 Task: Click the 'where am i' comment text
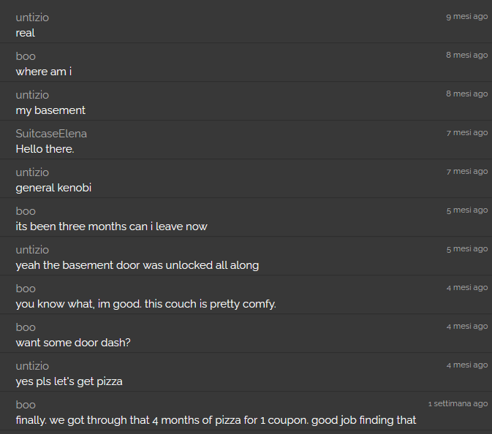(x=44, y=72)
